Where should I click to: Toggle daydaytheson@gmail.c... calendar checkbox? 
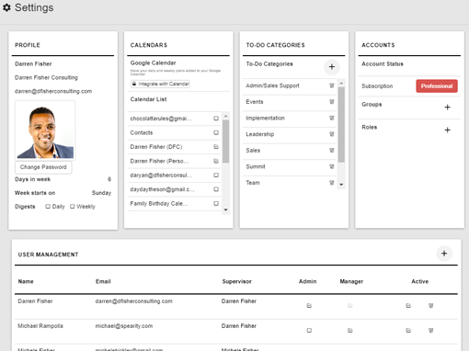(x=216, y=189)
